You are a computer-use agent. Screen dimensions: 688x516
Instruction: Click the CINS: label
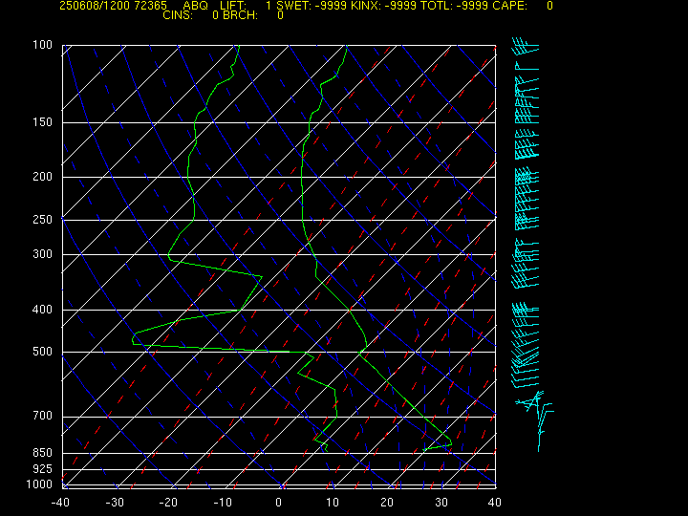pyautogui.click(x=178, y=15)
